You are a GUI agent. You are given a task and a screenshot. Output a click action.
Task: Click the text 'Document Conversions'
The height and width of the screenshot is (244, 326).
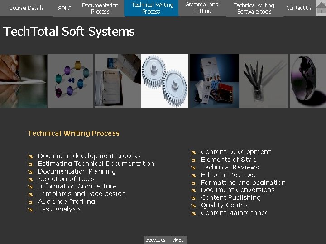point(238,190)
